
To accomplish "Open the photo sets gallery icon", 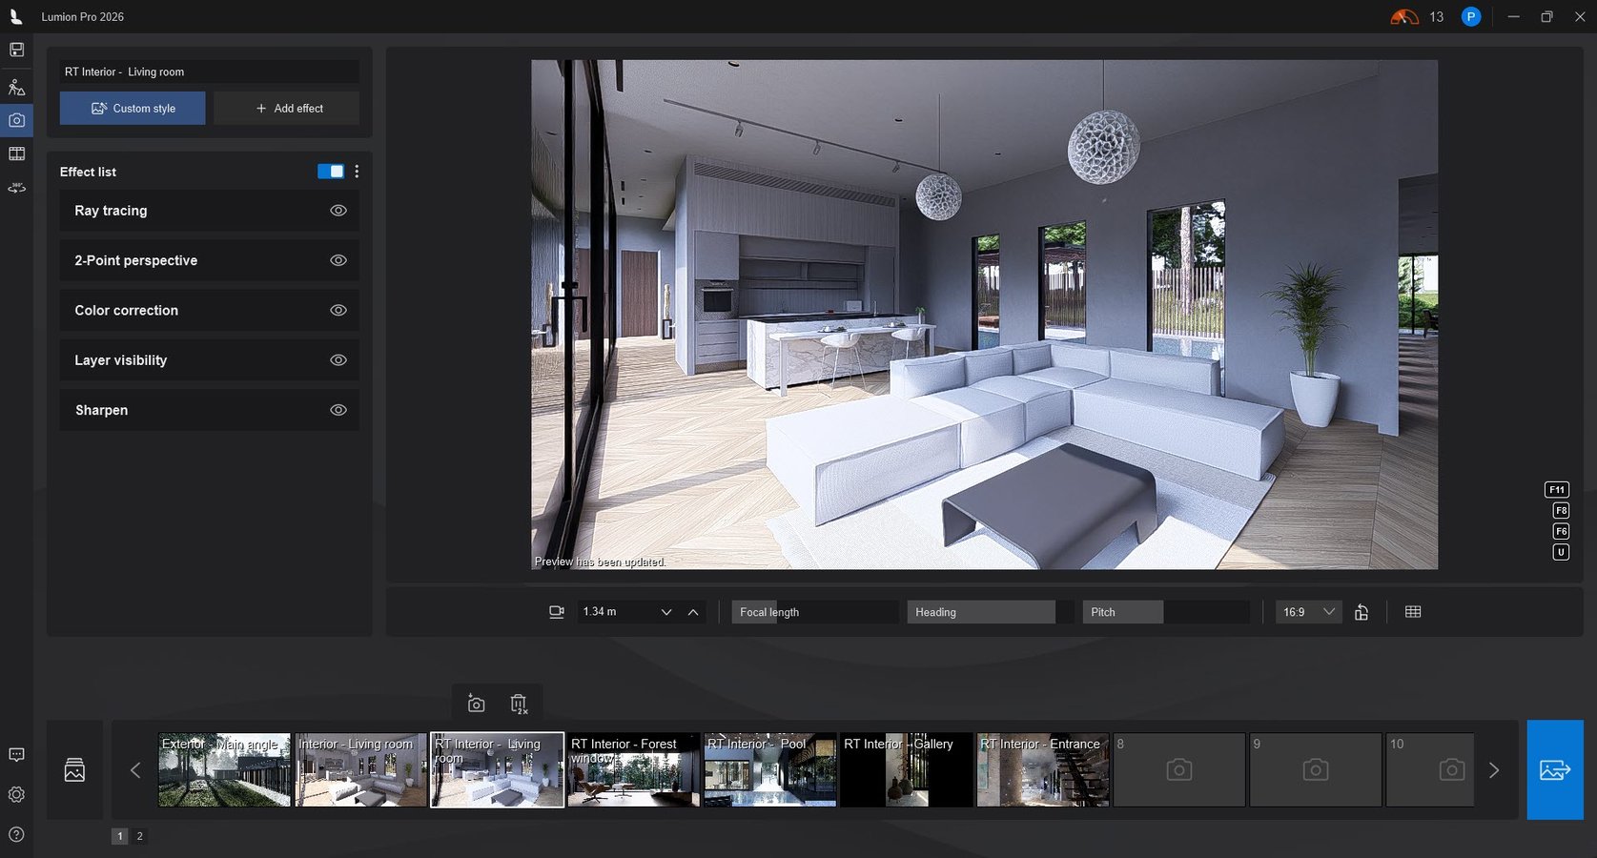I will pyautogui.click(x=74, y=769).
